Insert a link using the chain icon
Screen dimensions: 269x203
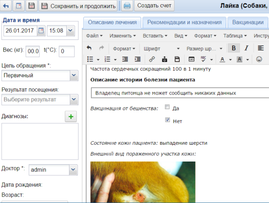[152, 59]
